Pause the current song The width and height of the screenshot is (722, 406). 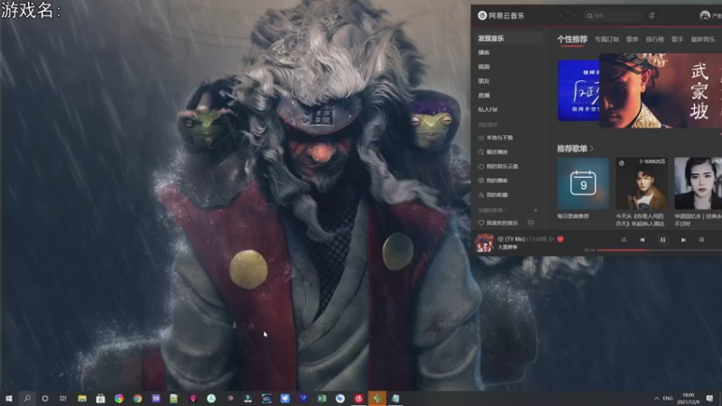[x=662, y=240]
